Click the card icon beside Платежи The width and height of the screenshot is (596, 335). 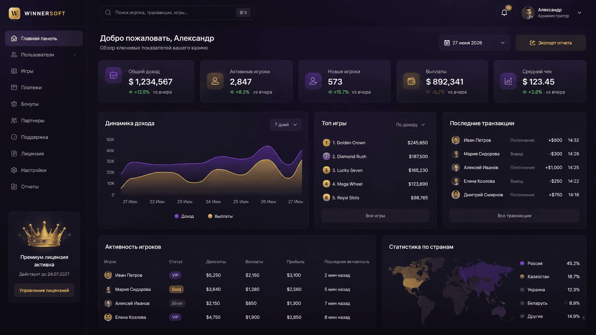[14, 88]
